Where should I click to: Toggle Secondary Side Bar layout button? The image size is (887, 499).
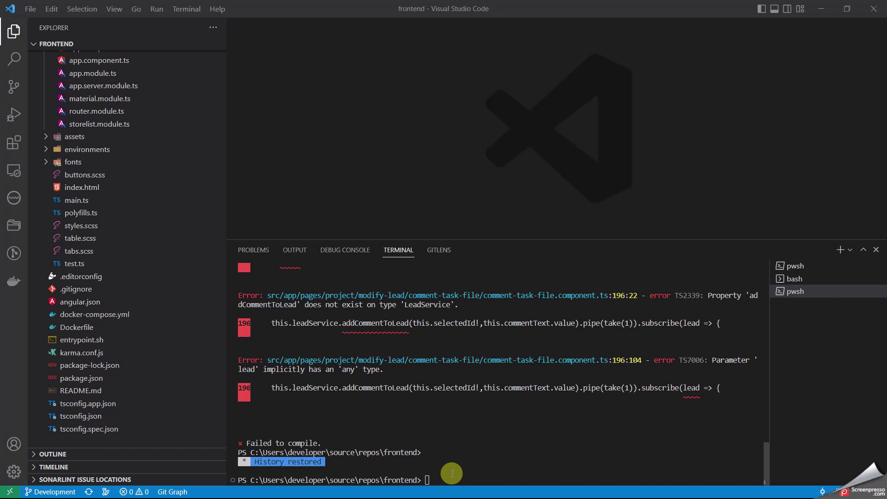(x=787, y=9)
